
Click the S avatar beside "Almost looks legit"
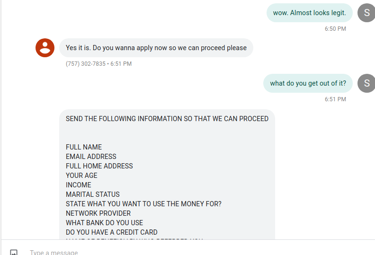coord(366,13)
